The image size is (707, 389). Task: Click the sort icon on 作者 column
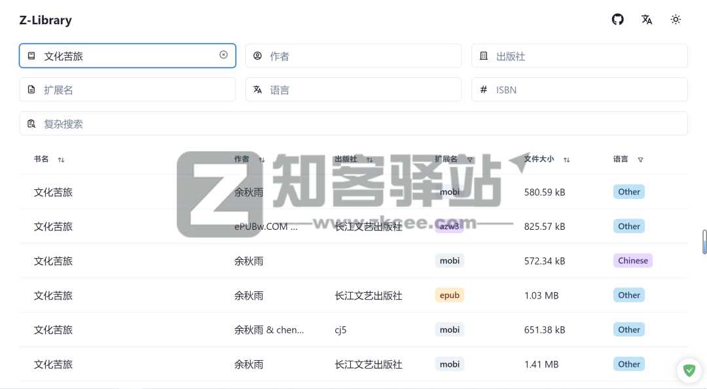tap(261, 159)
